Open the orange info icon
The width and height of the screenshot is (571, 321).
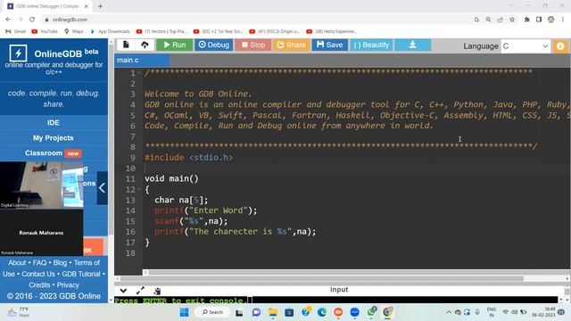[x=560, y=46]
